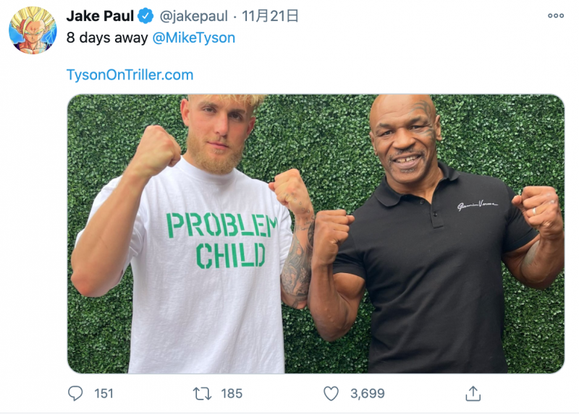Click the "8 days away" tweet text
579x414 pixels.
click(107, 38)
